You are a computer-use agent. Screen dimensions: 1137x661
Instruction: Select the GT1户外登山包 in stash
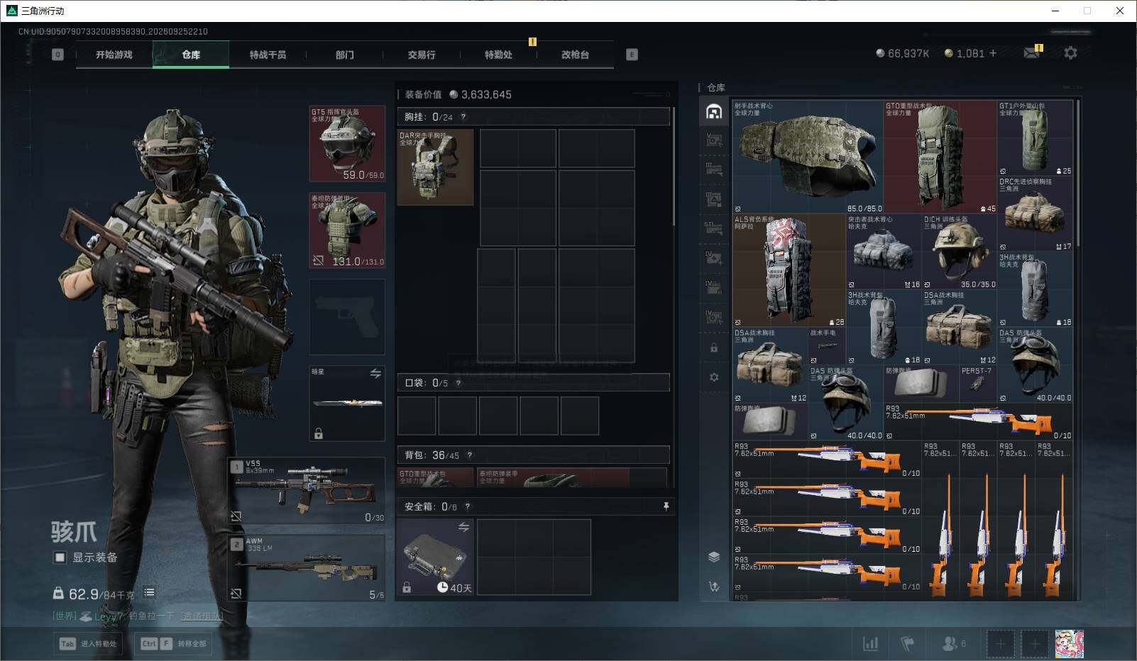1035,138
